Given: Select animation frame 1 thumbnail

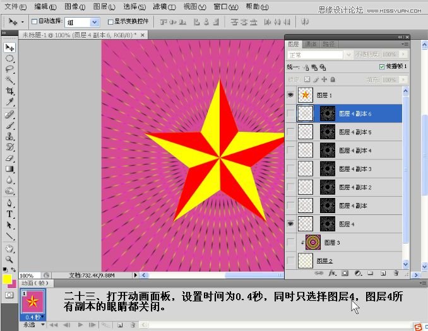Looking at the screenshot, I should (33, 301).
